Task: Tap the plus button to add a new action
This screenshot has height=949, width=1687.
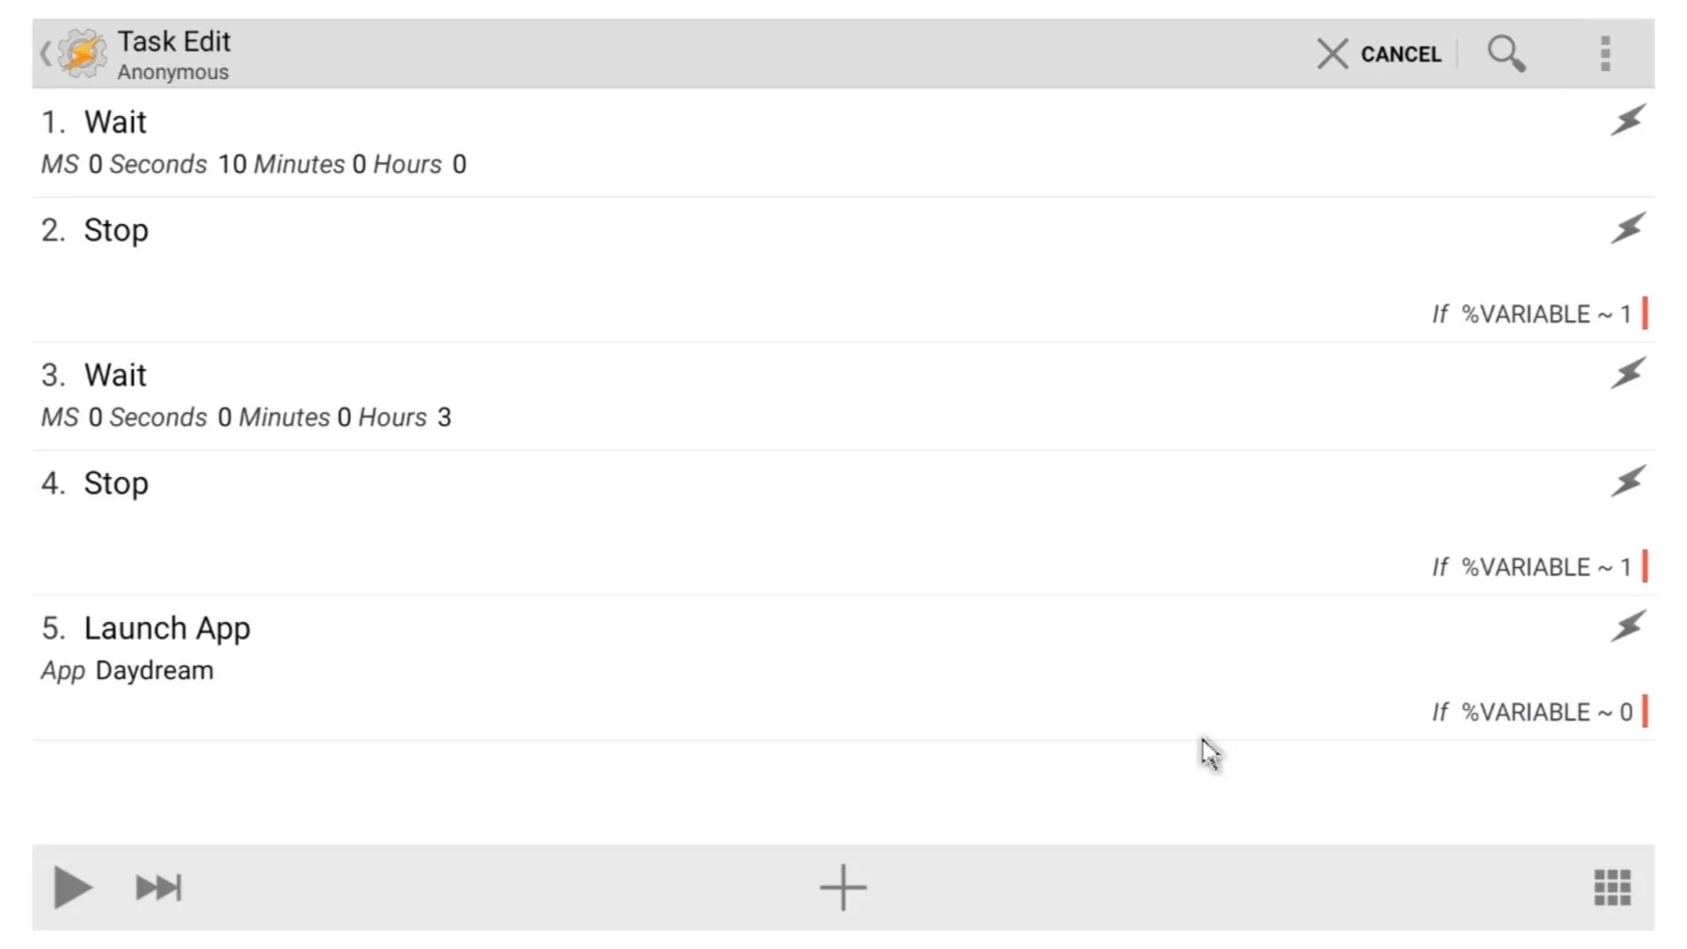Action: coord(843,887)
